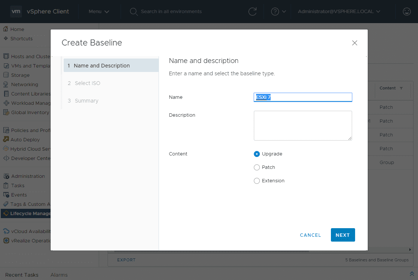The width and height of the screenshot is (418, 280).
Task: Click the search magnifier icon
Action: pos(134,12)
